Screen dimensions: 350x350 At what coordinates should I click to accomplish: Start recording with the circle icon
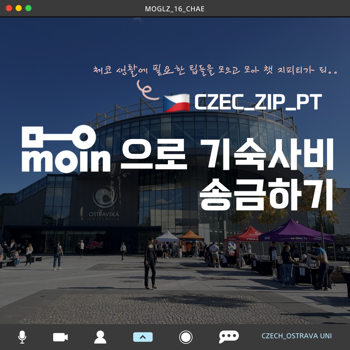click(186, 337)
